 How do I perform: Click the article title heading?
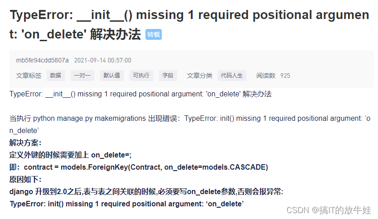(189, 24)
